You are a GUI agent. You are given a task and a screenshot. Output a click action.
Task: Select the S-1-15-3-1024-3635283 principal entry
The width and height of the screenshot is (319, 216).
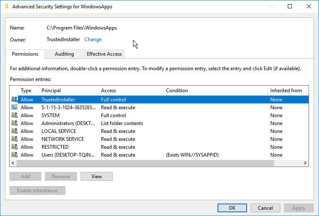tap(69, 108)
